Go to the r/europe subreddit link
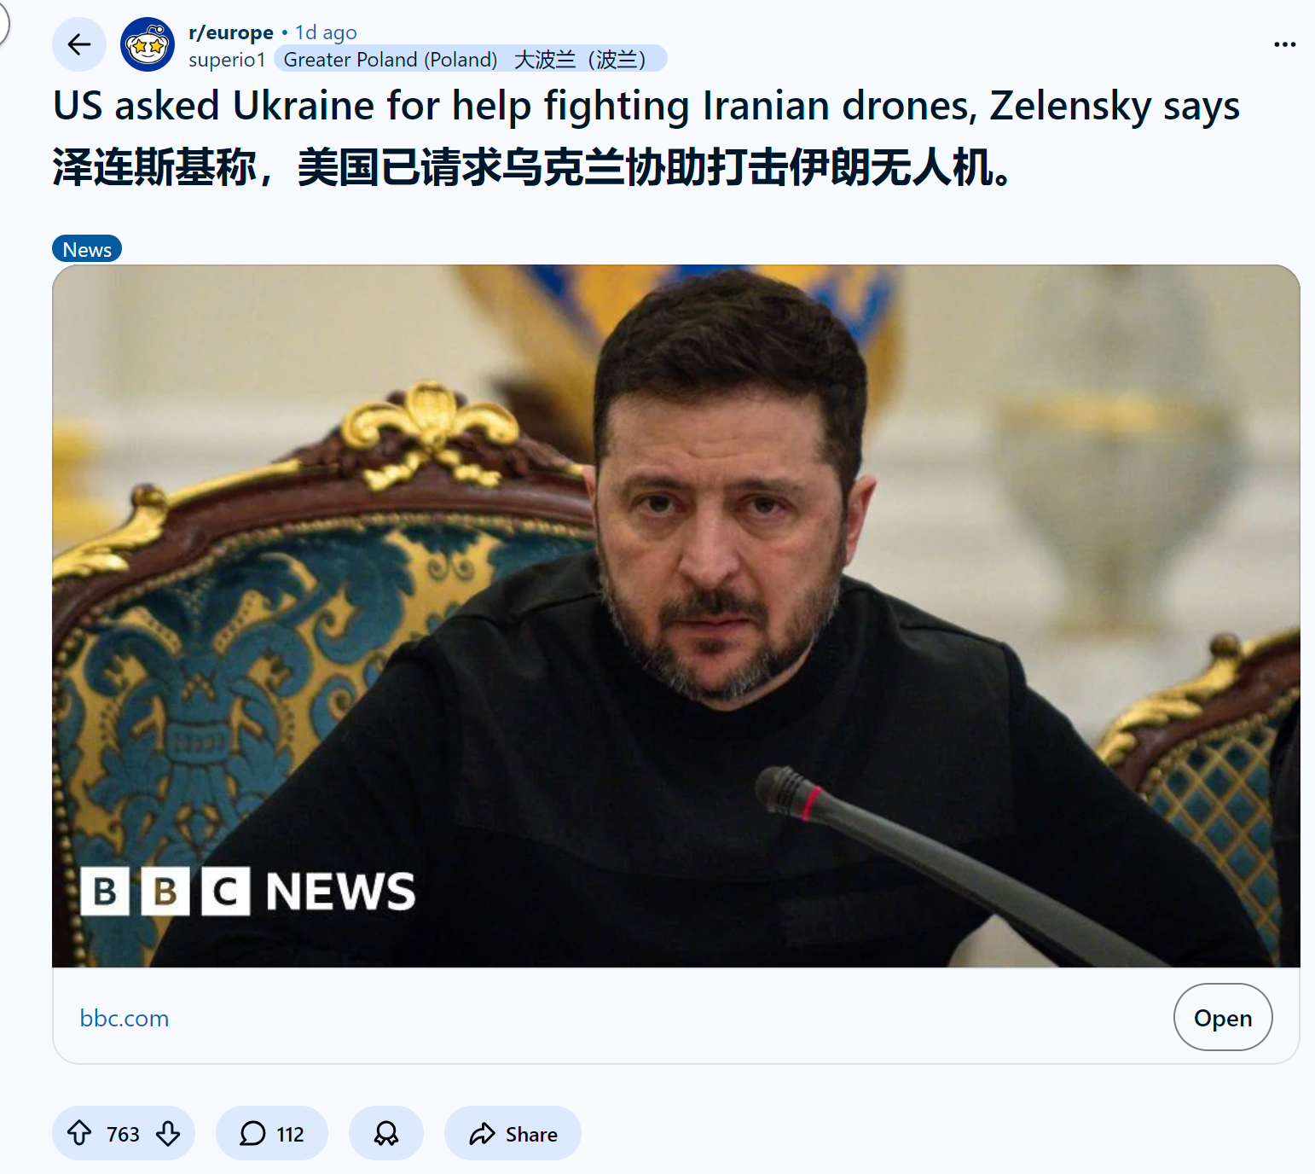Screen dimensions: 1315x1174 (x=231, y=32)
